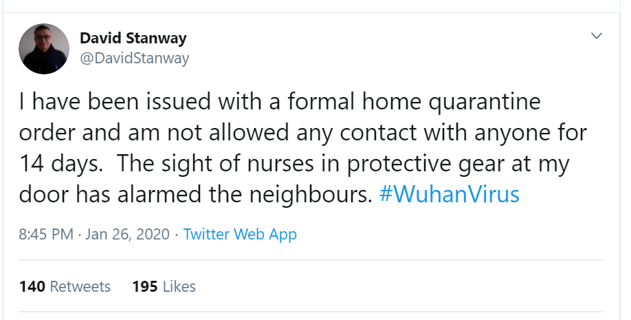Screen dimensions: 631x320
Task: Click the Jan 26, 2020 date
Action: (127, 234)
